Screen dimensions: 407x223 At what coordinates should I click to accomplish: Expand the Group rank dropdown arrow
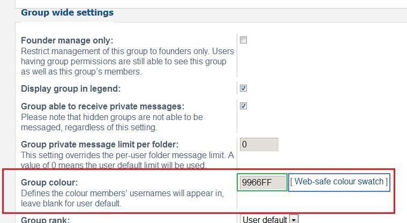pyautogui.click(x=294, y=219)
